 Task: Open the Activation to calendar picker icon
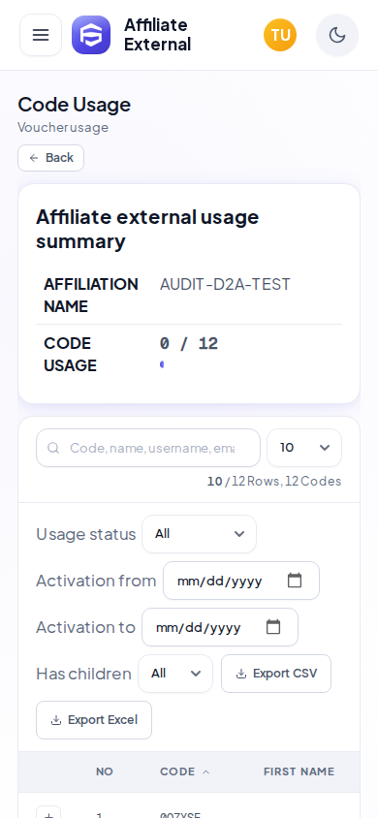(273, 627)
